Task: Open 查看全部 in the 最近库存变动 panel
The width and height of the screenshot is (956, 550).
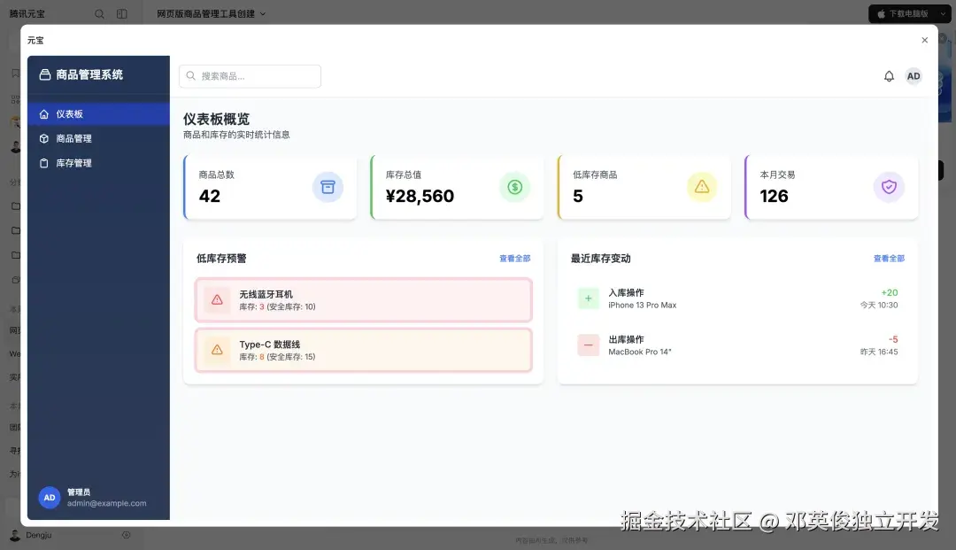Action: pos(888,258)
